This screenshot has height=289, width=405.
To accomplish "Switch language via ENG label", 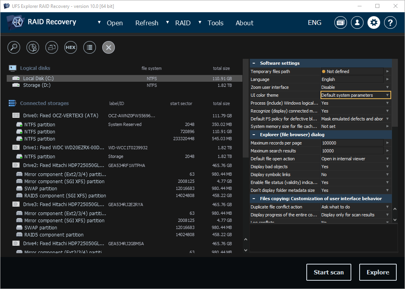I will coord(315,23).
